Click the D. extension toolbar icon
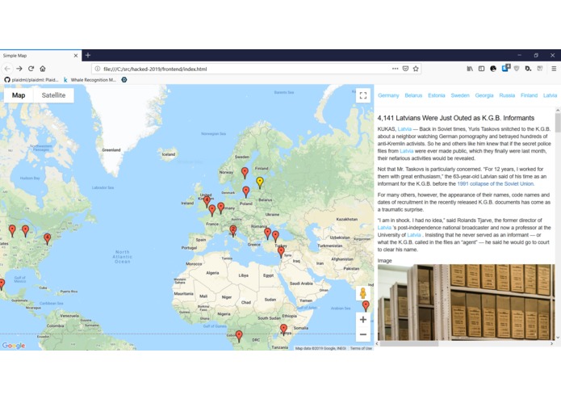The width and height of the screenshot is (561, 399). 528,69
